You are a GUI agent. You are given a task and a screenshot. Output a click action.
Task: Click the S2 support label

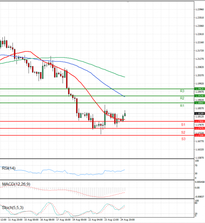pyautogui.click(x=183, y=132)
